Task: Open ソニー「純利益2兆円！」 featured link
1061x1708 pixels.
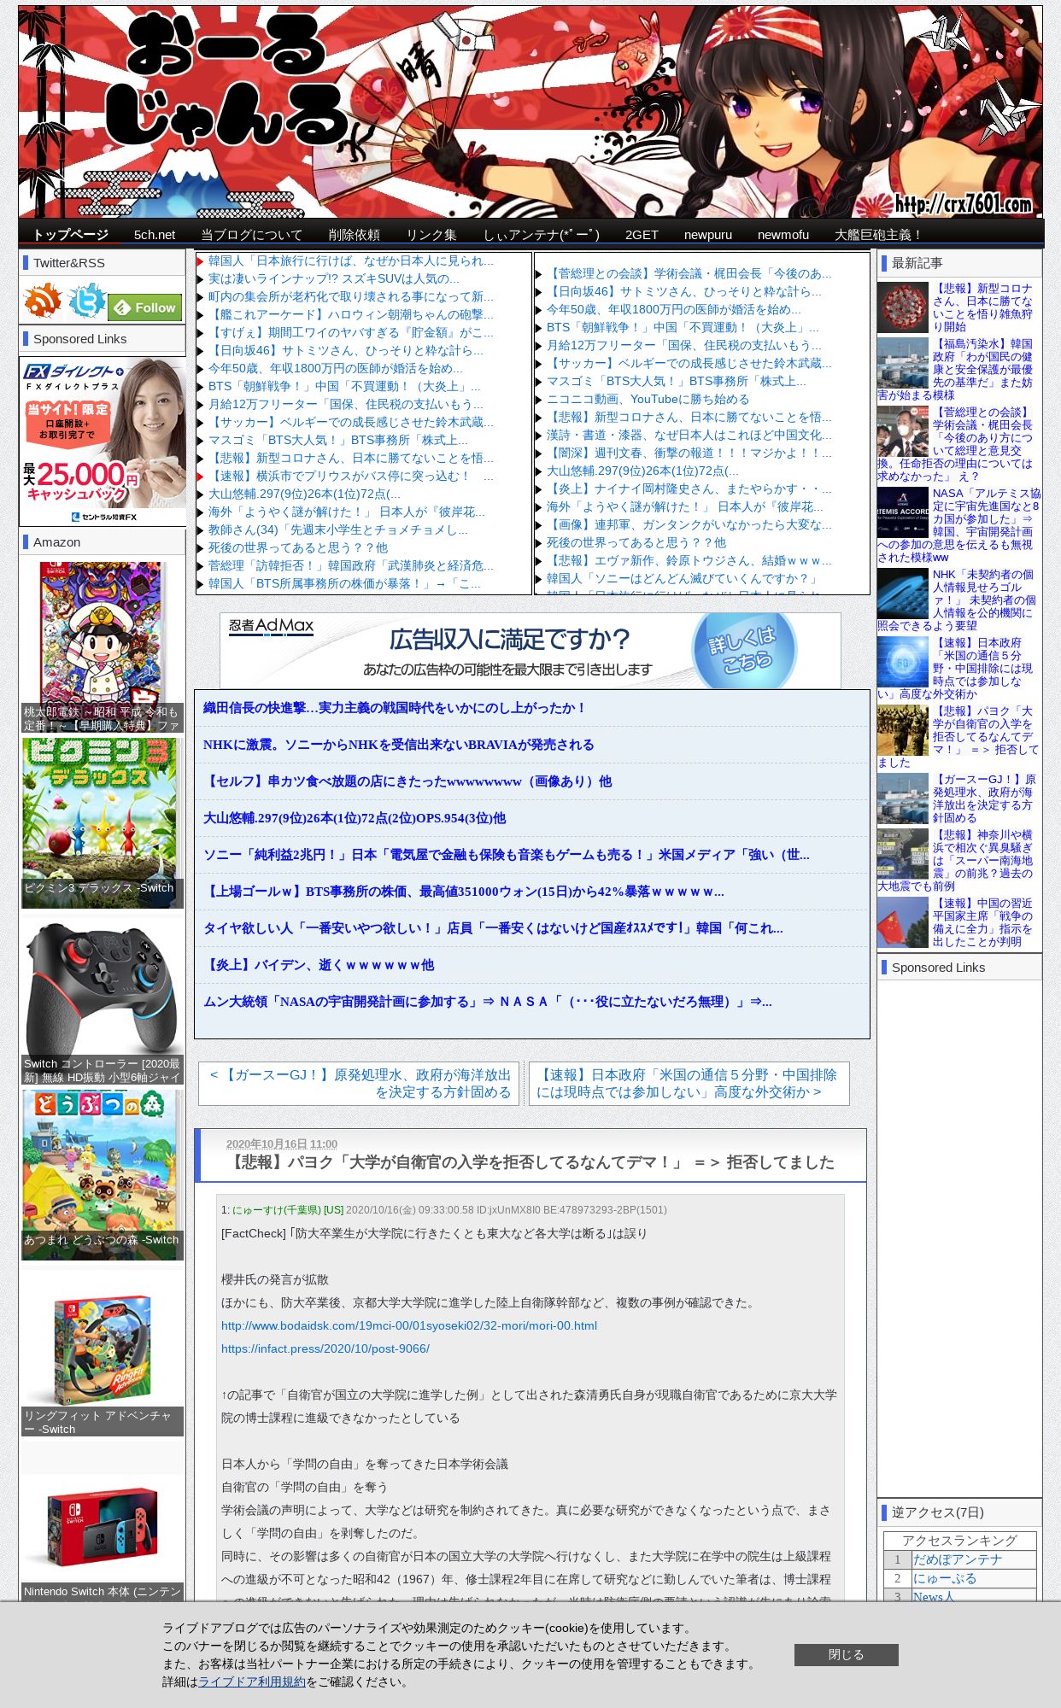Action: (x=507, y=855)
